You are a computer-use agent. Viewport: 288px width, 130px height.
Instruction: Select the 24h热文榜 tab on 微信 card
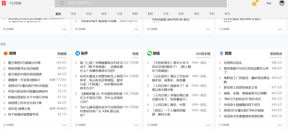click(x=203, y=54)
